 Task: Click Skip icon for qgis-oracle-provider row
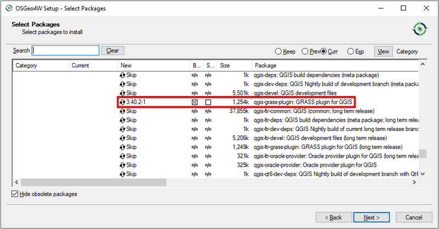[122, 165]
